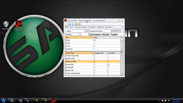This screenshot has width=183, height=103.
Task: Select the Boomer Kills row
Action: (93, 64)
